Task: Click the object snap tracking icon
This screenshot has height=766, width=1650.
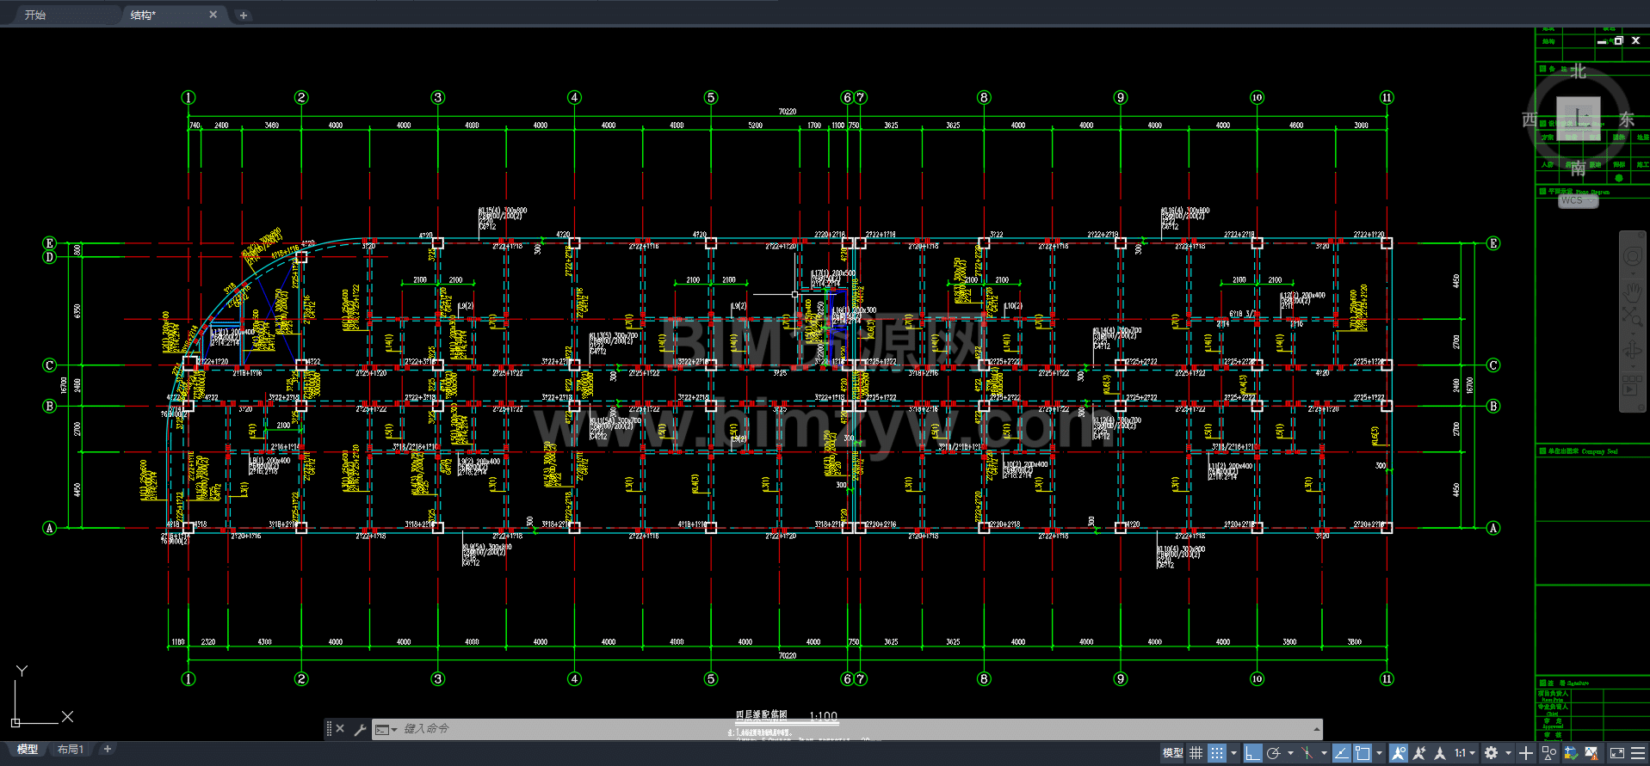Action: [x=1342, y=753]
